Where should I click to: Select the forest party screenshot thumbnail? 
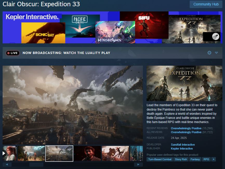pos(31,153)
